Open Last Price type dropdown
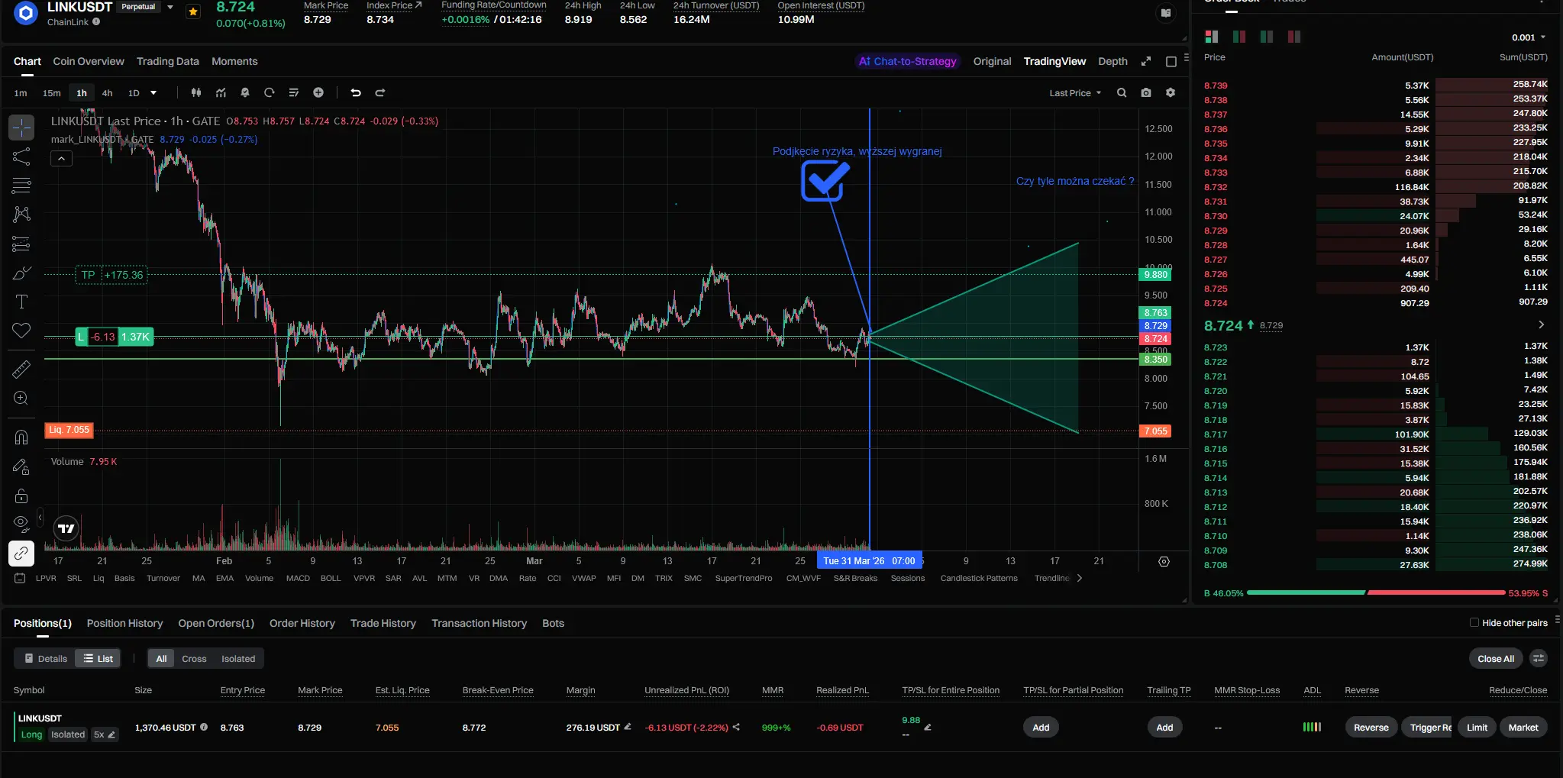 1075,92
